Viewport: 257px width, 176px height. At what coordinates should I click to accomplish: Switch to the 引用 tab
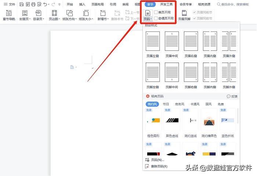pyautogui.click(x=113, y=4)
